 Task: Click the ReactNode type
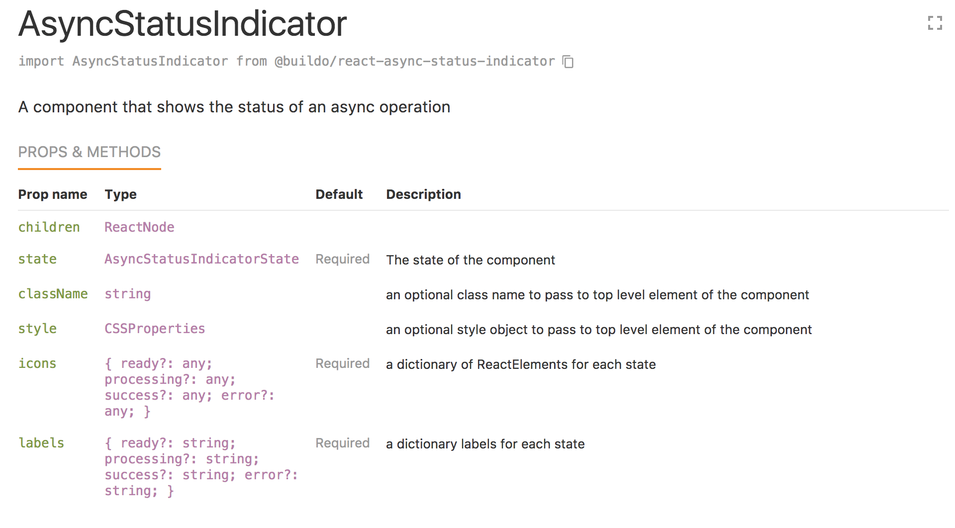pos(139,227)
